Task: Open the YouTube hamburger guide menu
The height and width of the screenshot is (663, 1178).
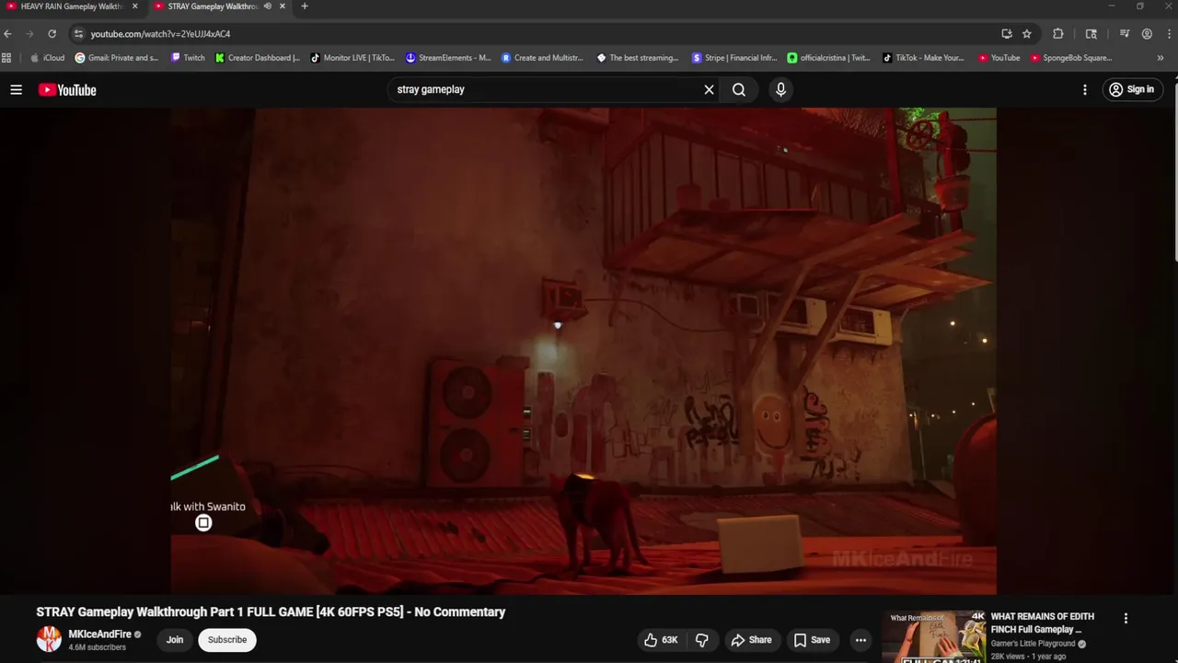Action: click(16, 89)
